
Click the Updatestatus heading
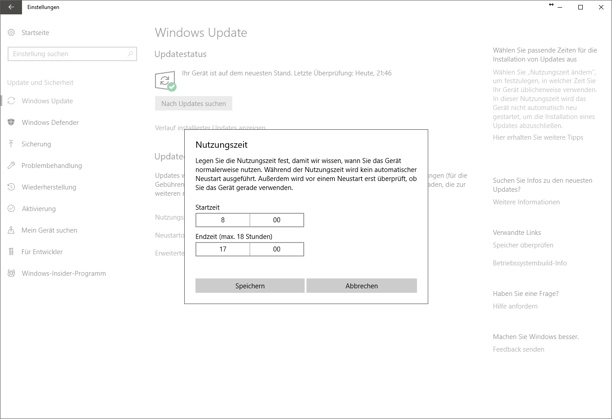[181, 54]
